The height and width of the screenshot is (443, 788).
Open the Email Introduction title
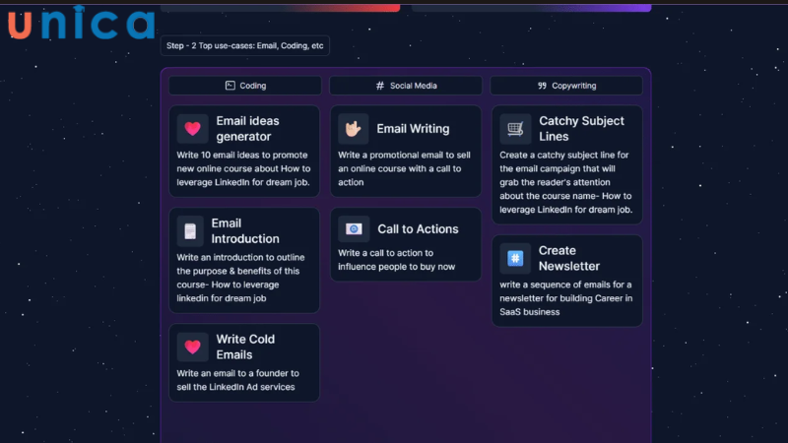[244, 231]
